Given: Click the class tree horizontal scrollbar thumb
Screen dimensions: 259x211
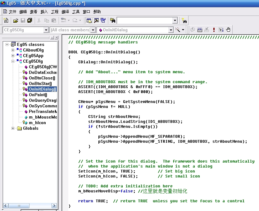Looking at the screenshot, I should click(19, 205).
